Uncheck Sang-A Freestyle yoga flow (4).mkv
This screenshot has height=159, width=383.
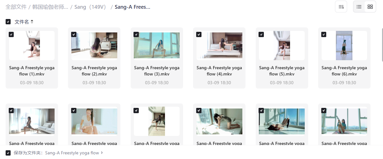(x=199, y=34)
